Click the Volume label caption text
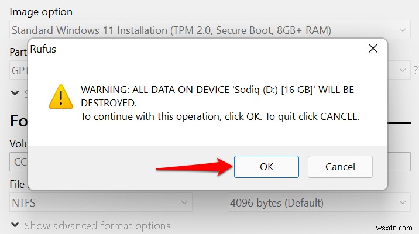The height and width of the screenshot is (234, 419). (17, 143)
